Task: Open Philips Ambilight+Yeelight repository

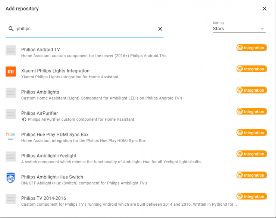Action: 48,156
